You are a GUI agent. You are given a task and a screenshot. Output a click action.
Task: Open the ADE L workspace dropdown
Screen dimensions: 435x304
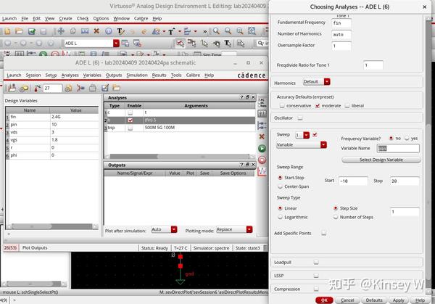tap(116, 44)
